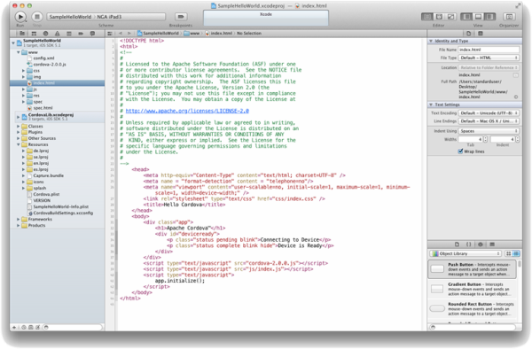Toggle the Breakpoints button

tap(181, 17)
